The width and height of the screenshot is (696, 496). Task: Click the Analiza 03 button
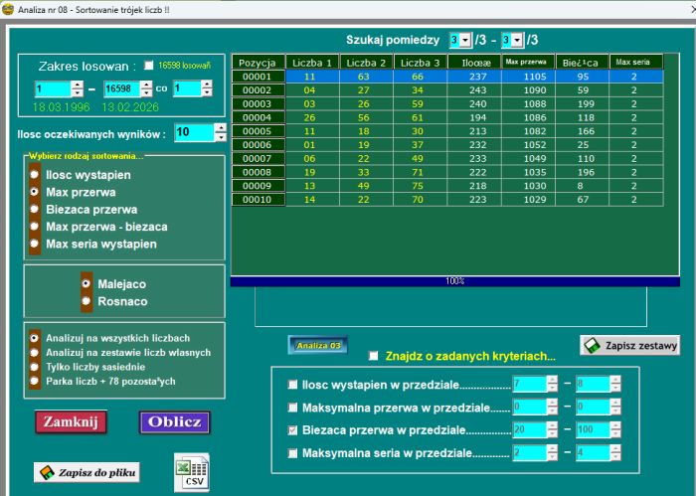[318, 345]
